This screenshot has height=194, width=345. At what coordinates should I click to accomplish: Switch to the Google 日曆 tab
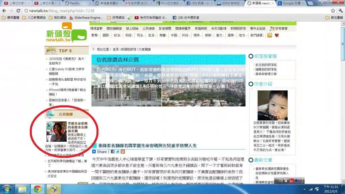290,3
